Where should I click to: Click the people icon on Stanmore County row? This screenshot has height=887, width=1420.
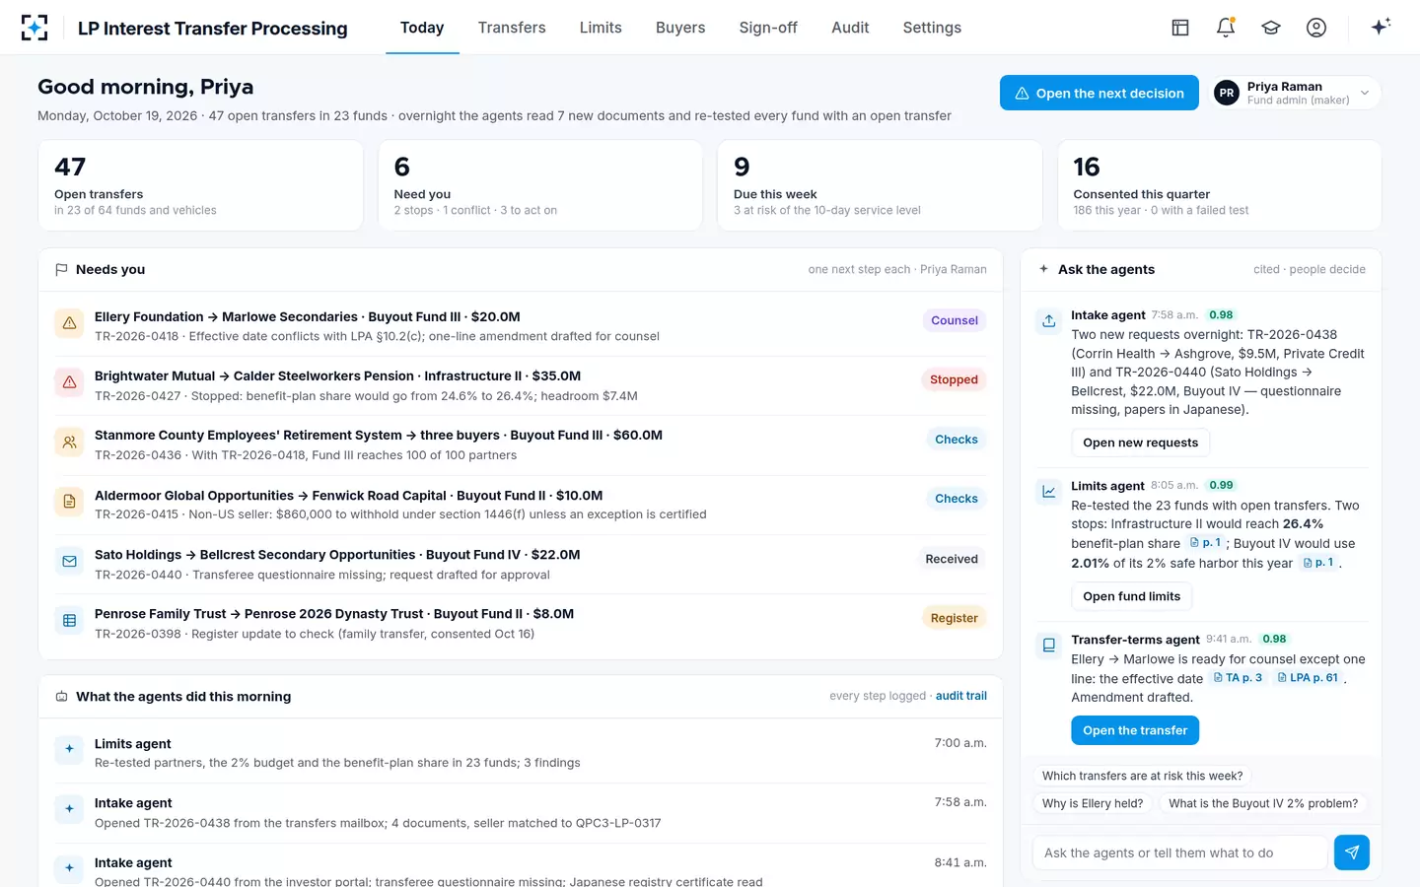(69, 443)
